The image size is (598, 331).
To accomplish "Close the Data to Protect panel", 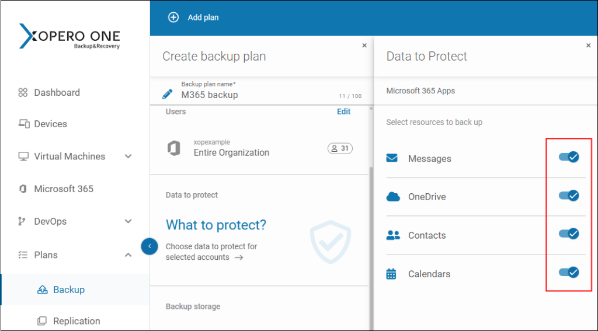I will (x=588, y=46).
